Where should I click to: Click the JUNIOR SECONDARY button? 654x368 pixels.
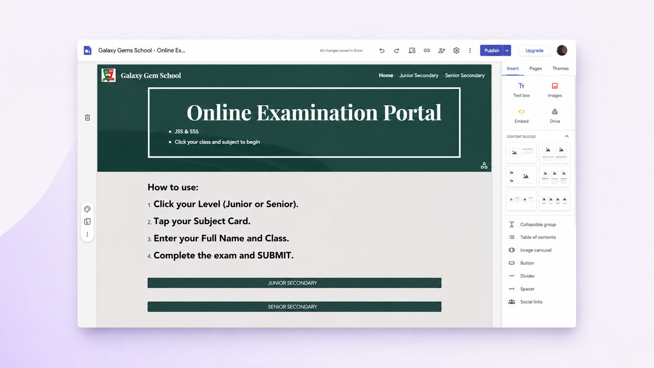294,283
